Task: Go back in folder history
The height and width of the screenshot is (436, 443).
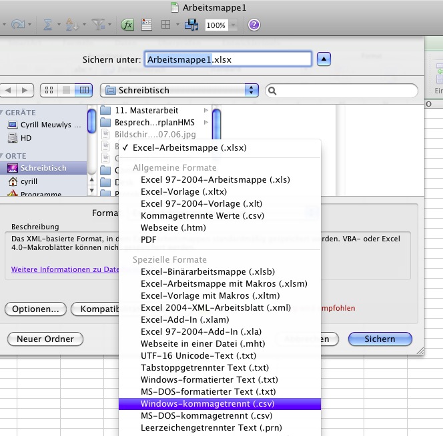Action: [x=7, y=91]
